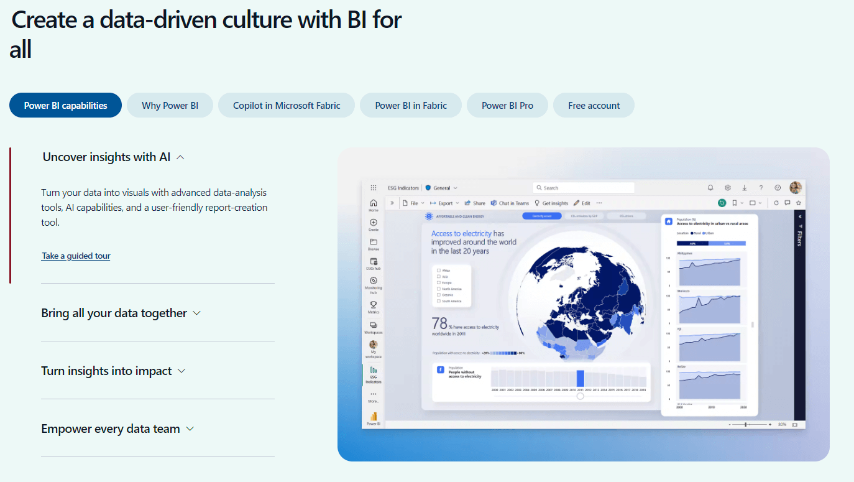The image size is (854, 482).
Task: Click the Data hub icon
Action: (374, 261)
